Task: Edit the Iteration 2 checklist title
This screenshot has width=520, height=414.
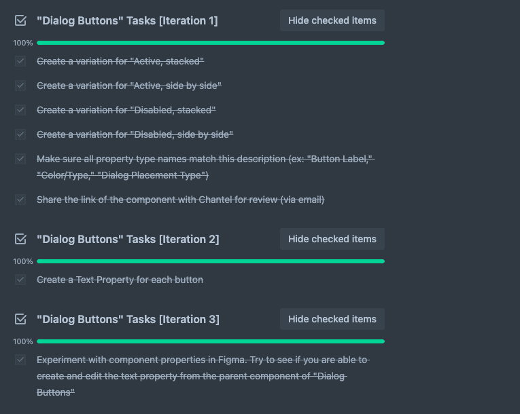Action: click(x=128, y=239)
